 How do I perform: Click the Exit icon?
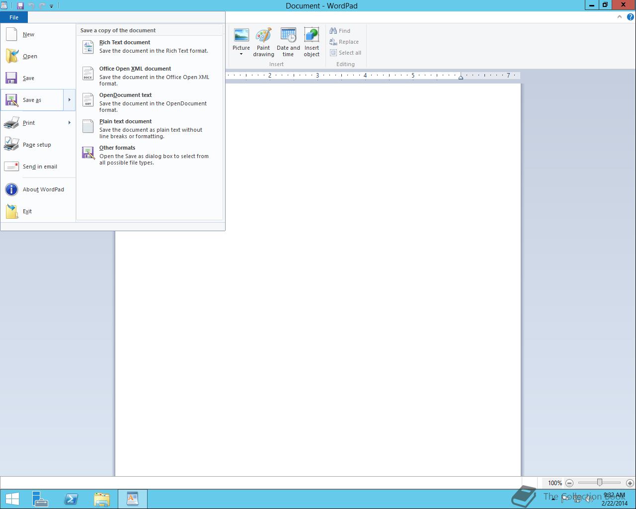(x=11, y=211)
